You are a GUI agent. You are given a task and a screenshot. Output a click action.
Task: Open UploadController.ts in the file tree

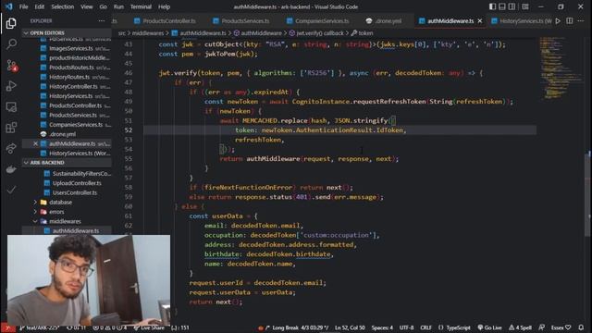click(77, 183)
